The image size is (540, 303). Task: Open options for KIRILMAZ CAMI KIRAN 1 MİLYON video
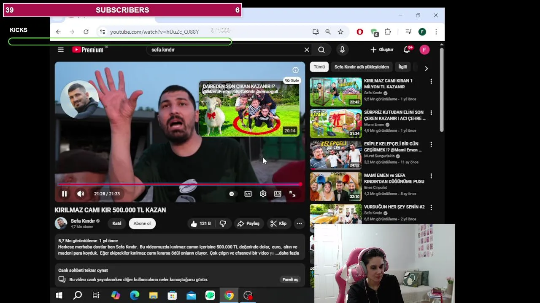(431, 81)
